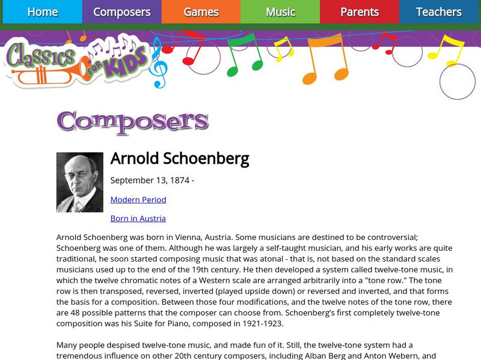The height and width of the screenshot is (360, 481).
Task: Open the Modern Period link
Action: (137, 199)
